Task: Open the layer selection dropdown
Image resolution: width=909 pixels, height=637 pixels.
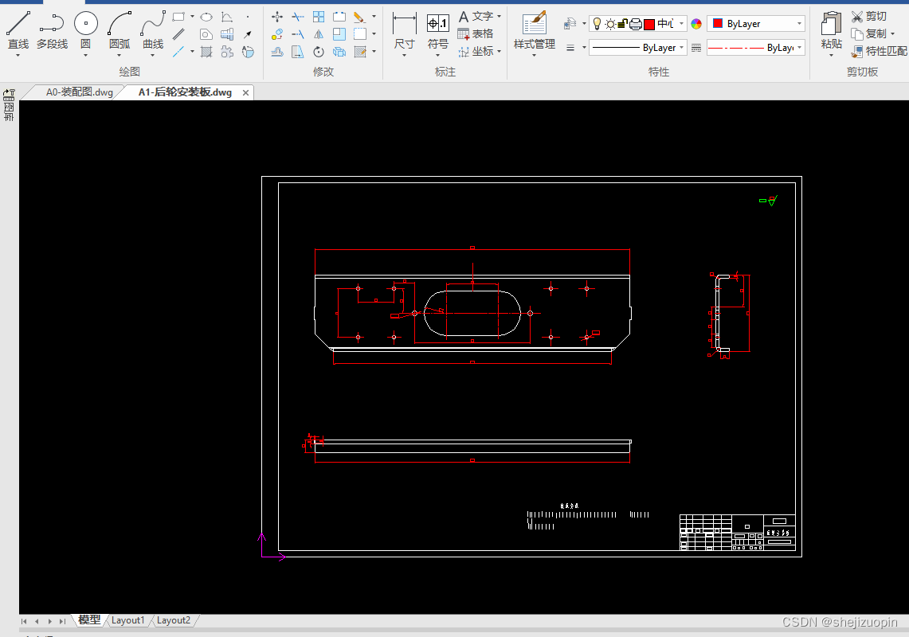Action: (682, 24)
